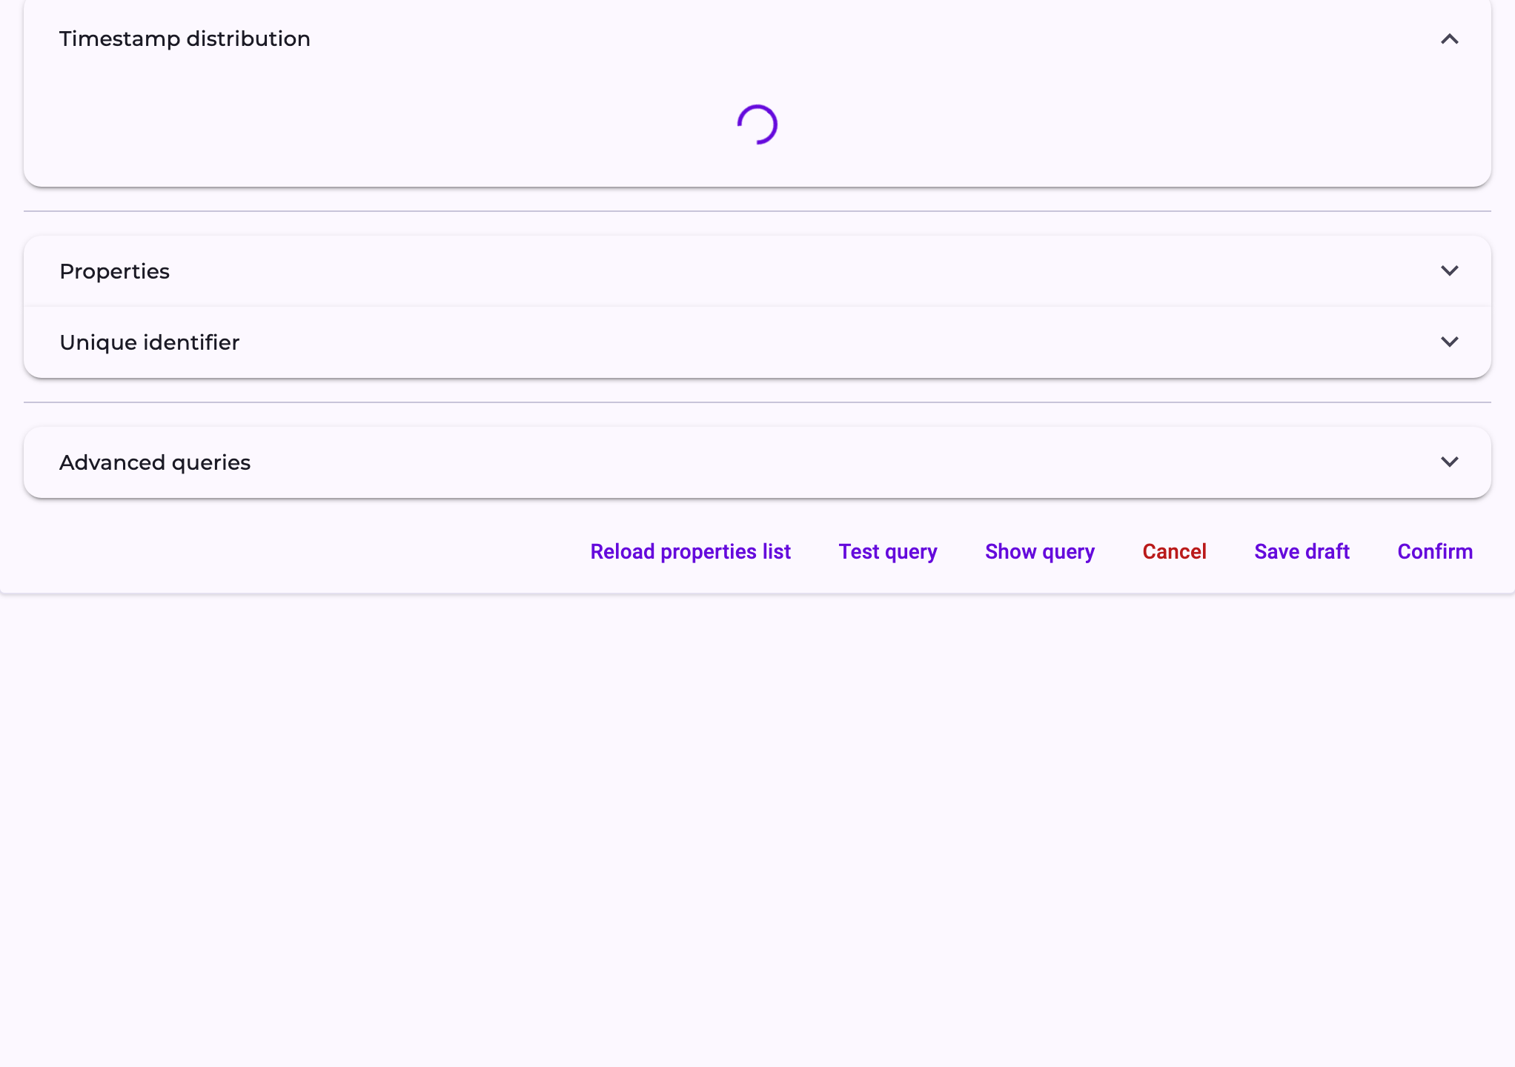Reload properties list
The image size is (1515, 1067).
[x=690, y=551]
